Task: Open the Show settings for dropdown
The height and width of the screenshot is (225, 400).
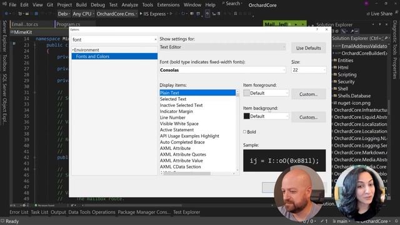Action: point(222,47)
